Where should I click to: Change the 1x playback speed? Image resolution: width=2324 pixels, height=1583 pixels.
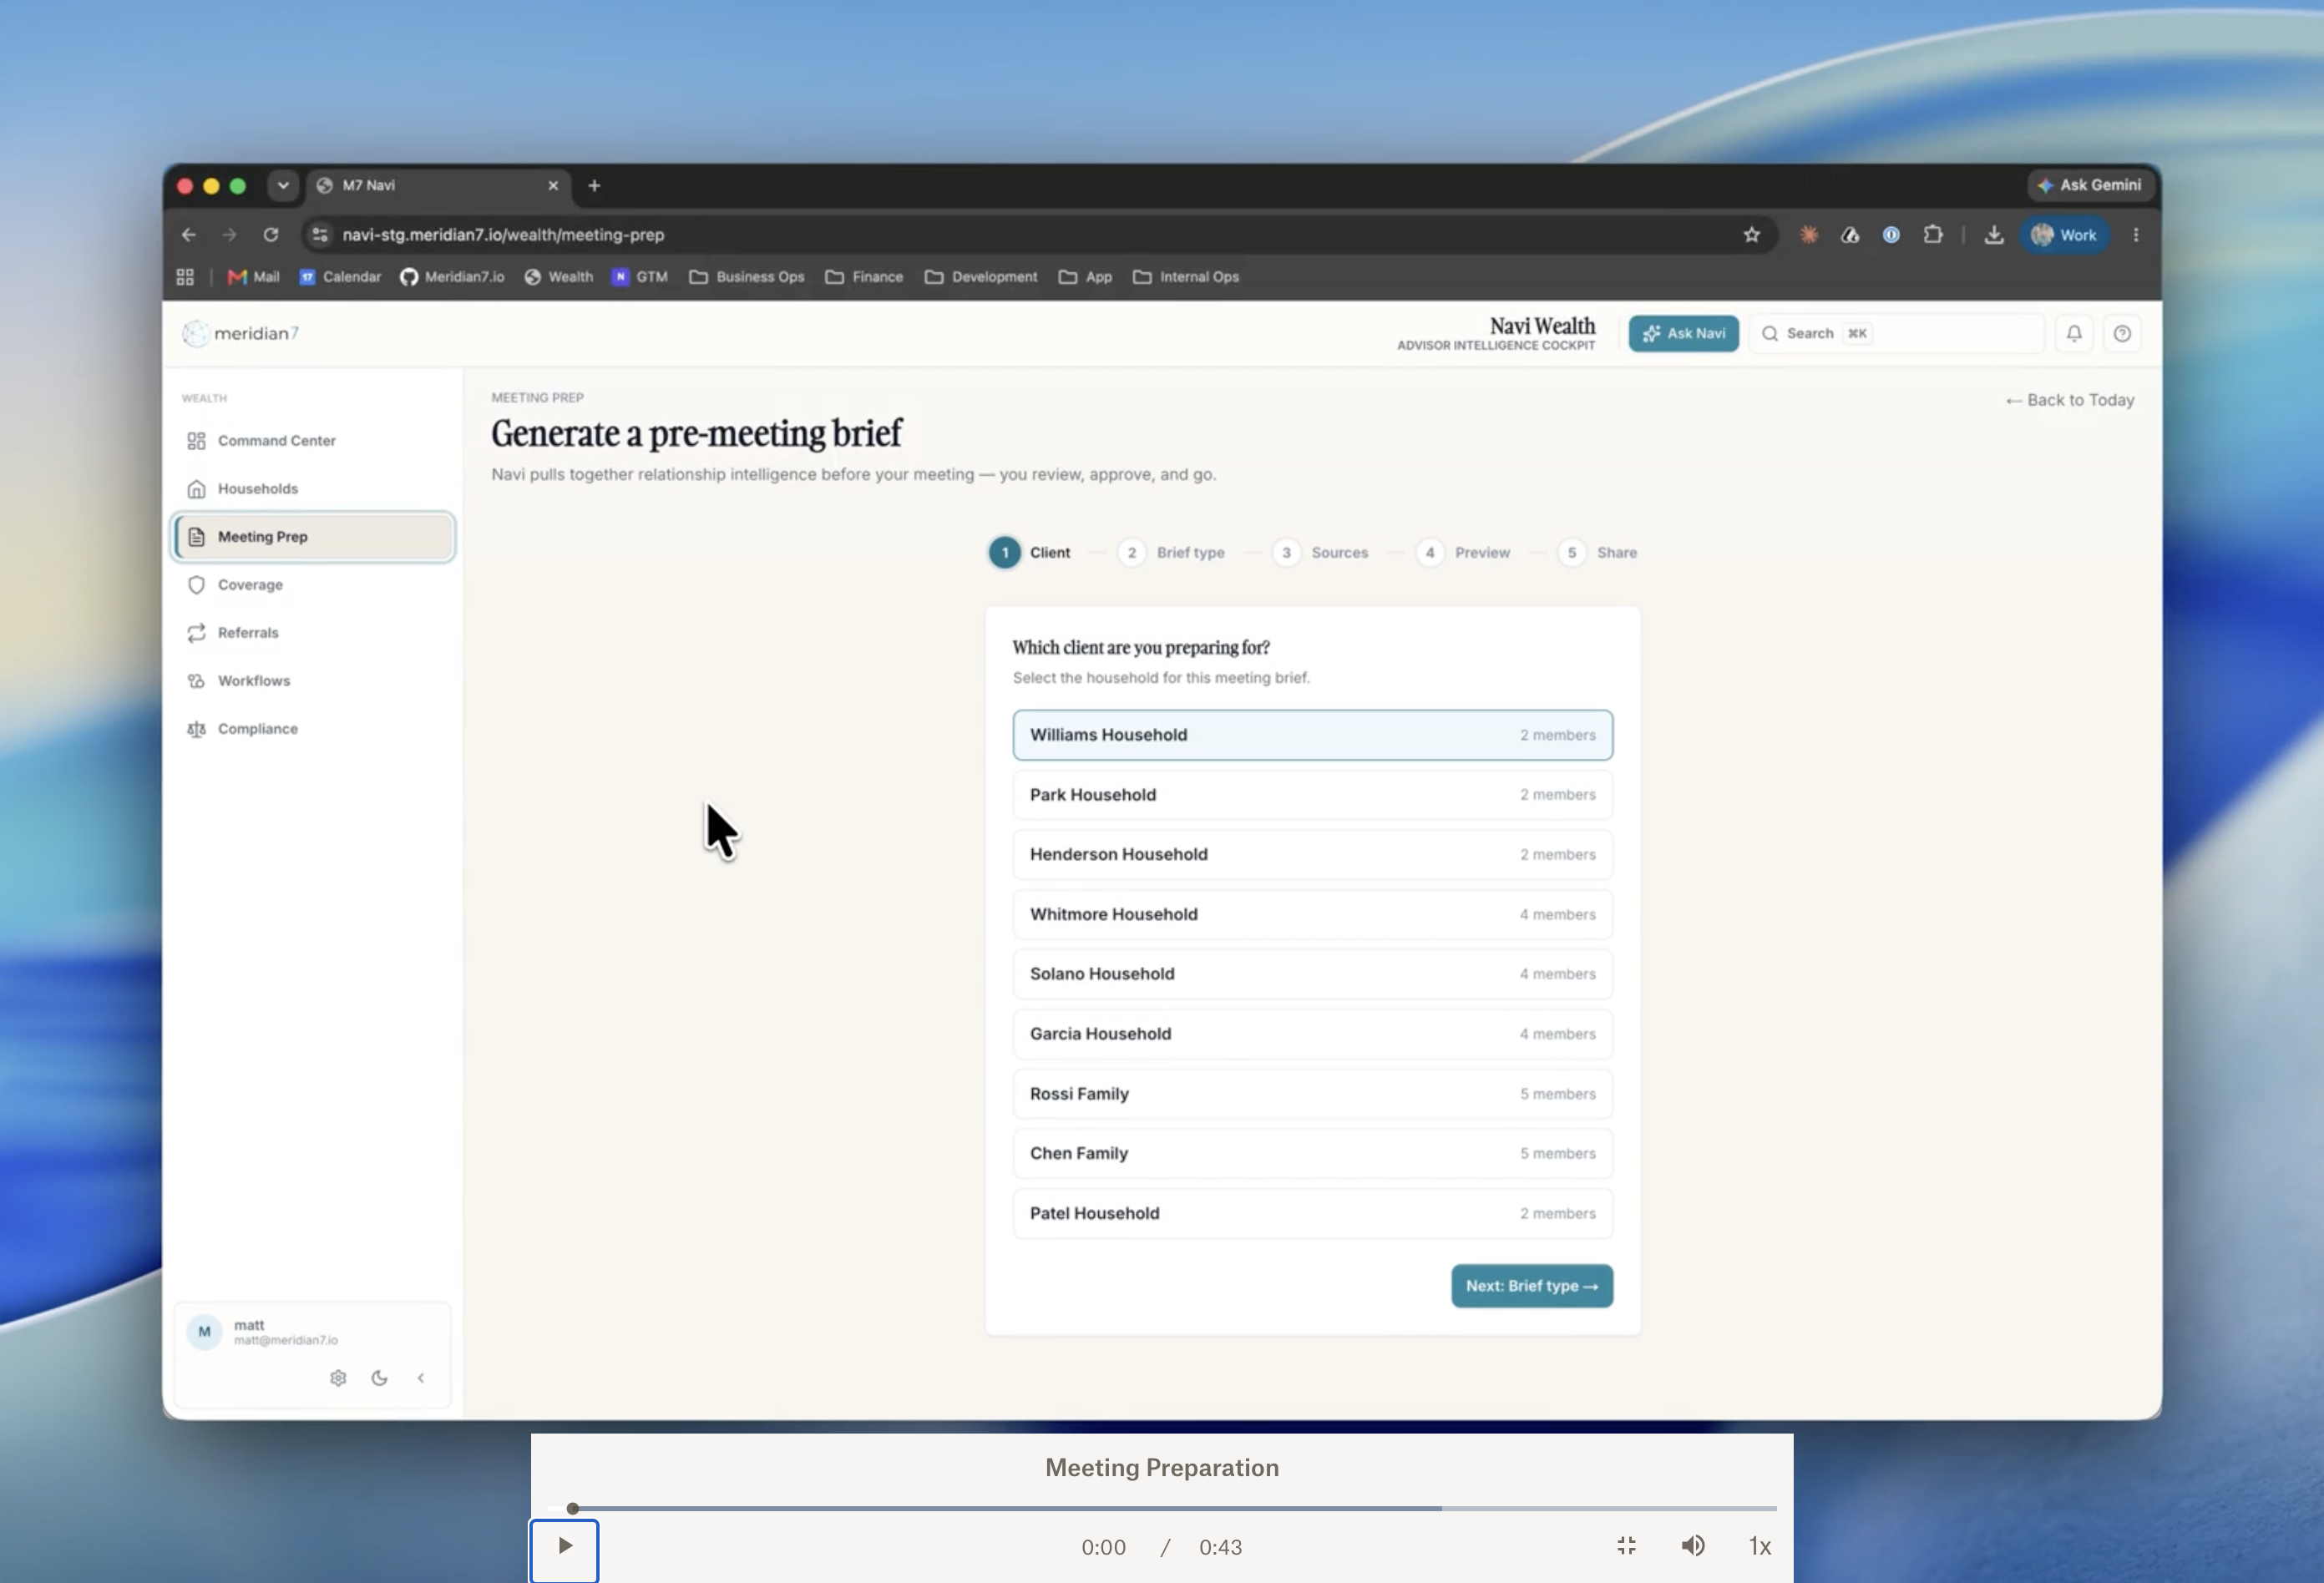pos(1760,1547)
